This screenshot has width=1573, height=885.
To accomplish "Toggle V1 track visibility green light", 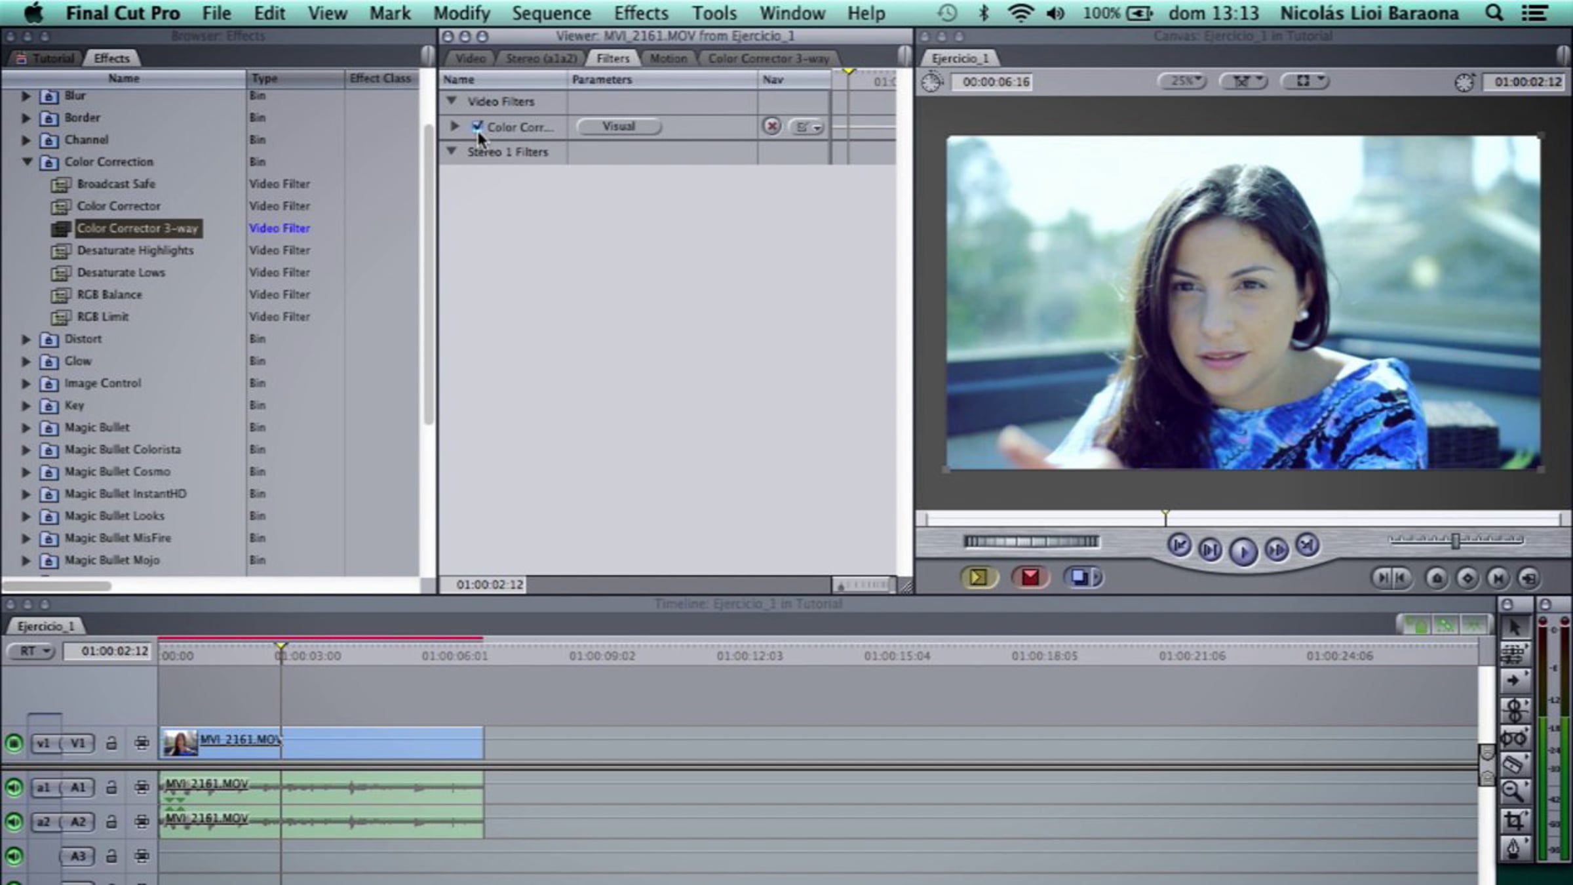I will pyautogui.click(x=14, y=743).
